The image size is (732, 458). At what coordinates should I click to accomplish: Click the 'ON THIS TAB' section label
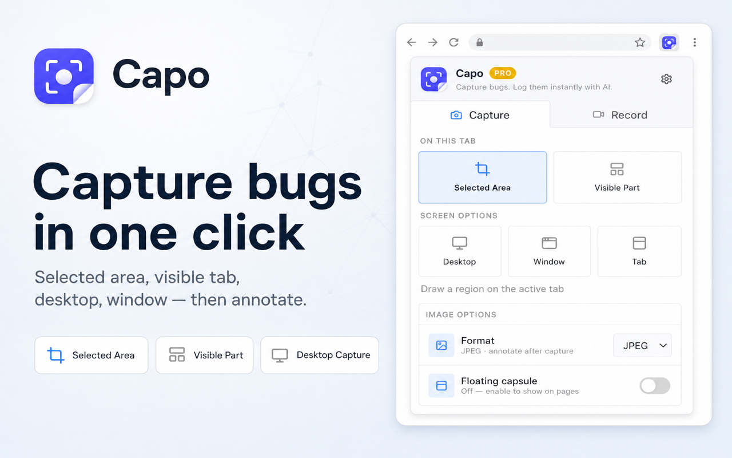(x=448, y=141)
